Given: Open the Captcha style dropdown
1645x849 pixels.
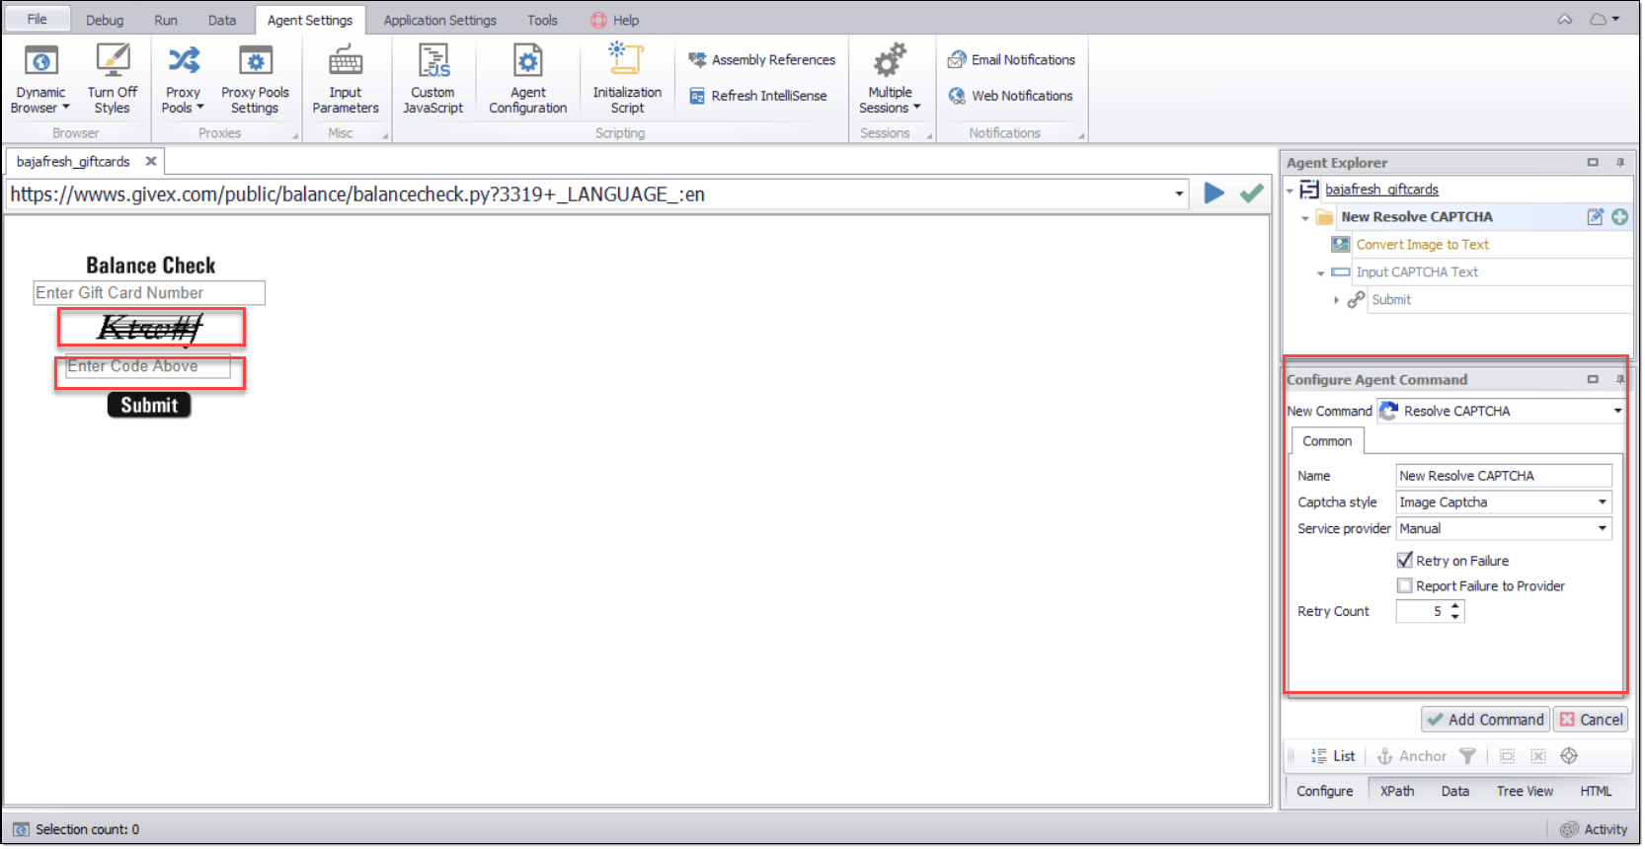Looking at the screenshot, I should 1602,502.
